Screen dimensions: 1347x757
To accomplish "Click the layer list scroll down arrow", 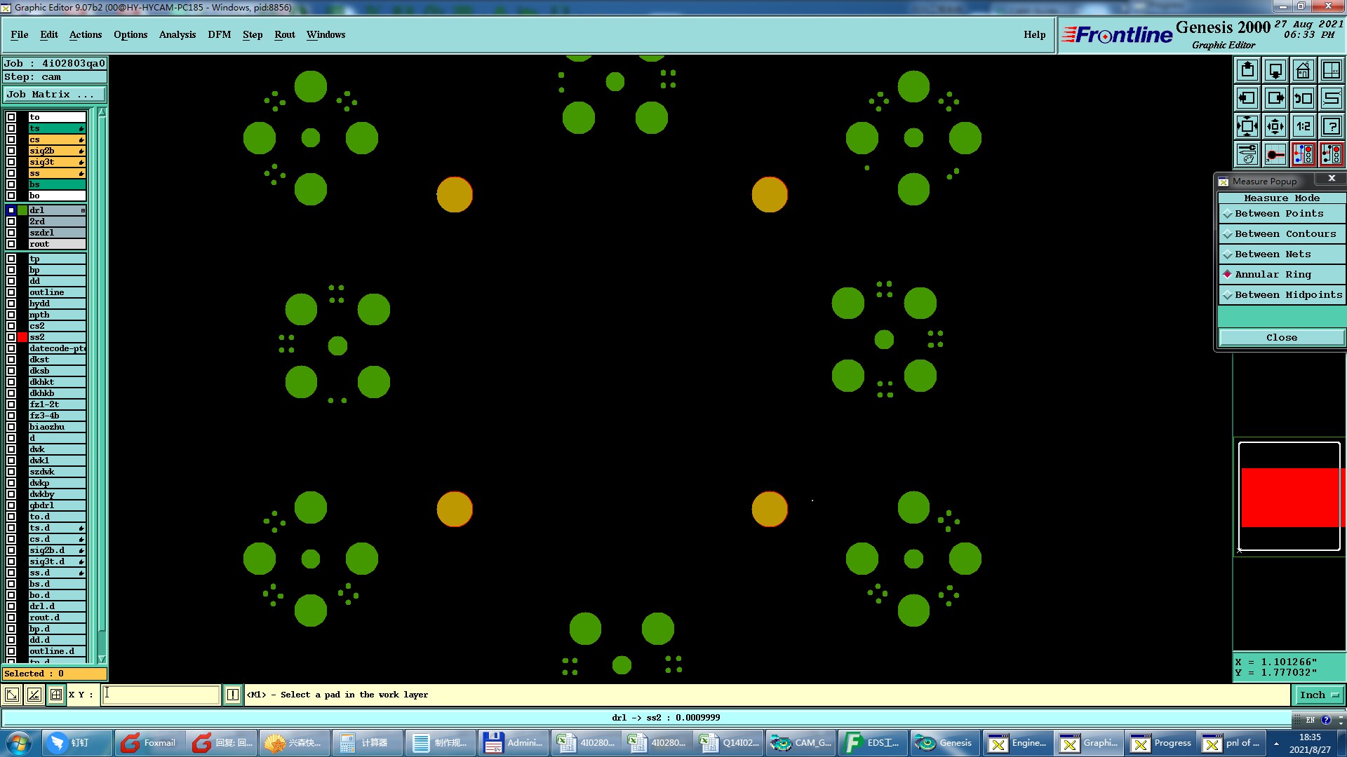I will tap(102, 659).
